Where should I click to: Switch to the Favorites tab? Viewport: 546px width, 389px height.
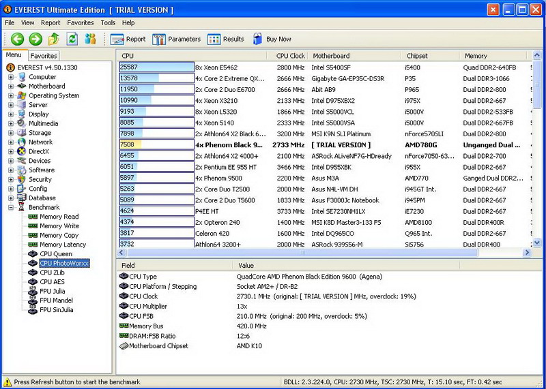point(44,56)
